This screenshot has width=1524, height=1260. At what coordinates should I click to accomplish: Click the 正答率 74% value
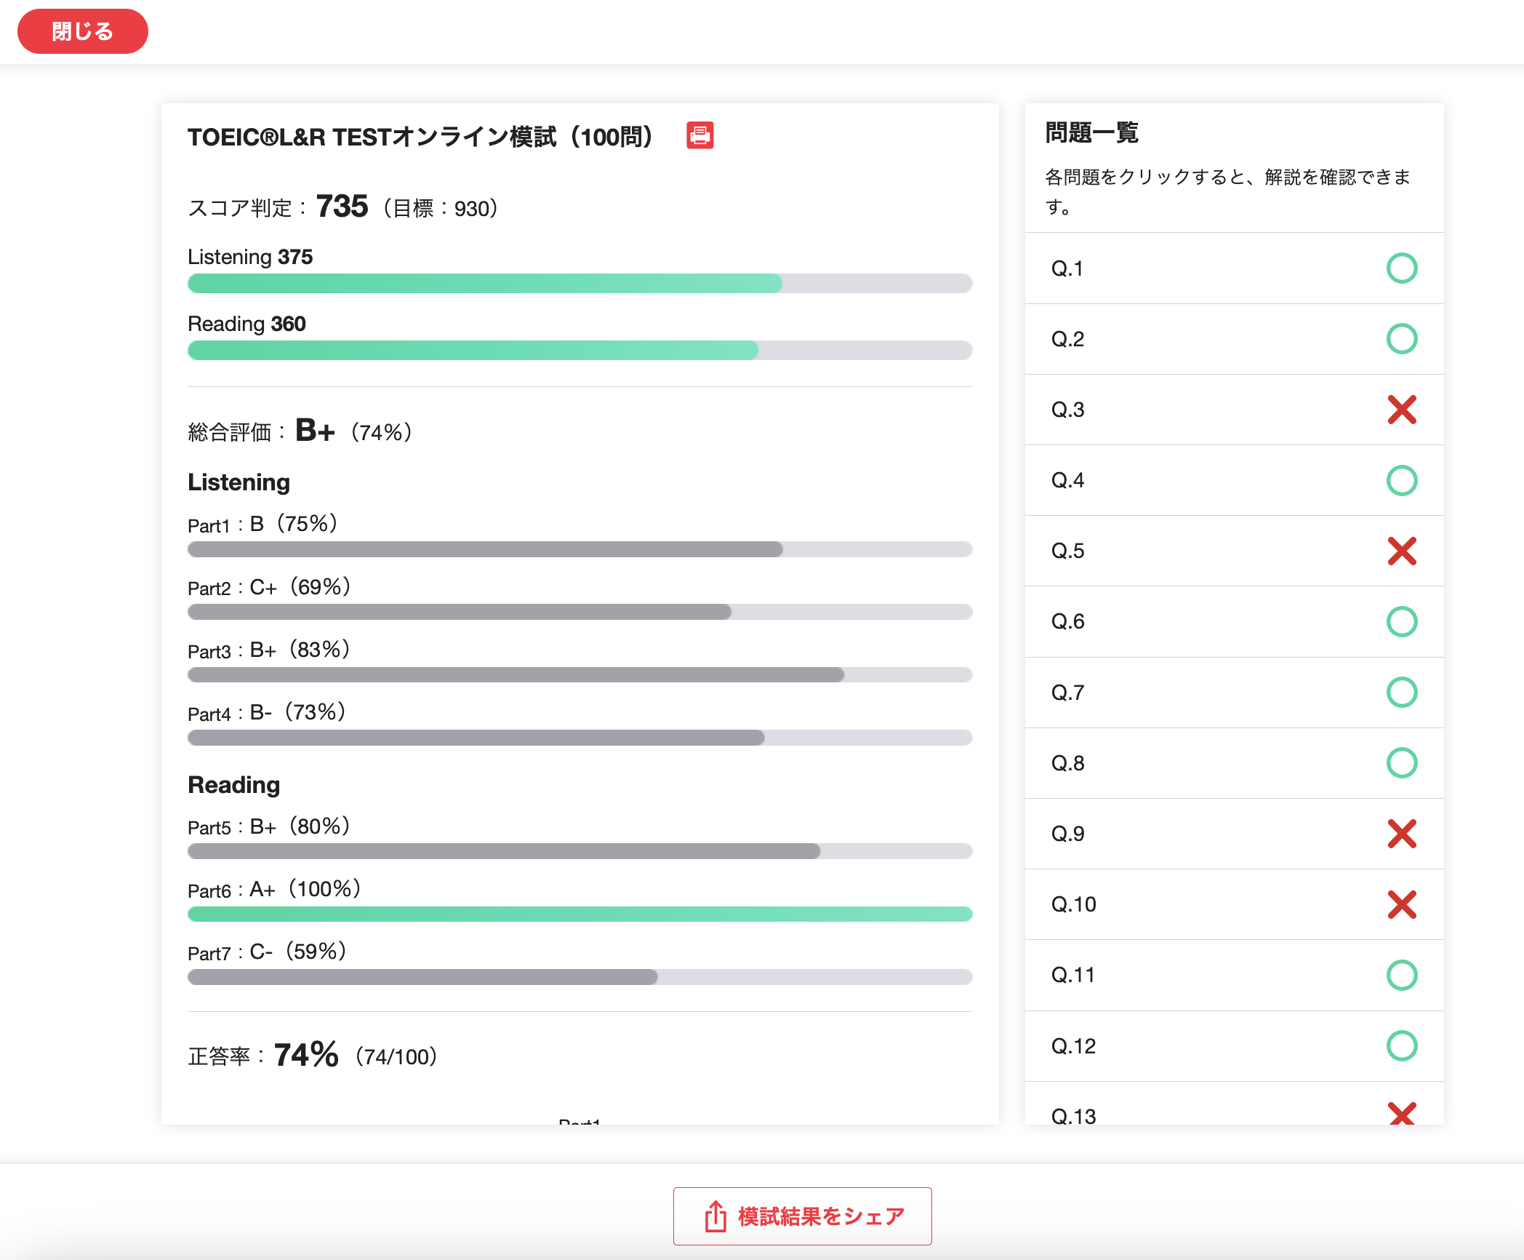pos(306,1054)
